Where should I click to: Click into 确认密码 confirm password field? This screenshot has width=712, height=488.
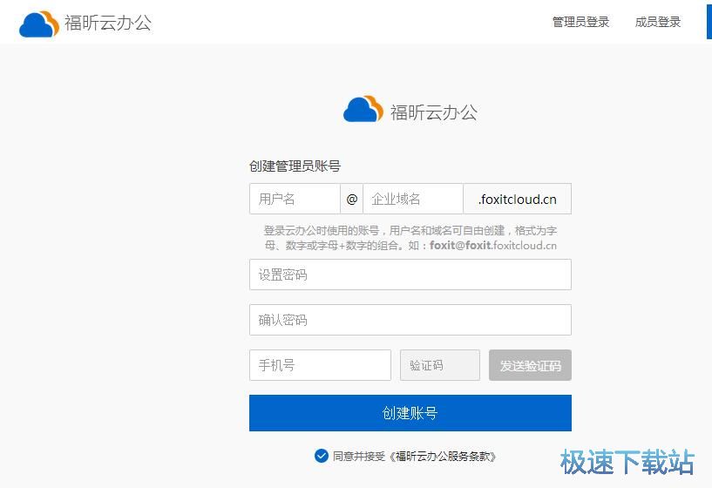point(410,320)
